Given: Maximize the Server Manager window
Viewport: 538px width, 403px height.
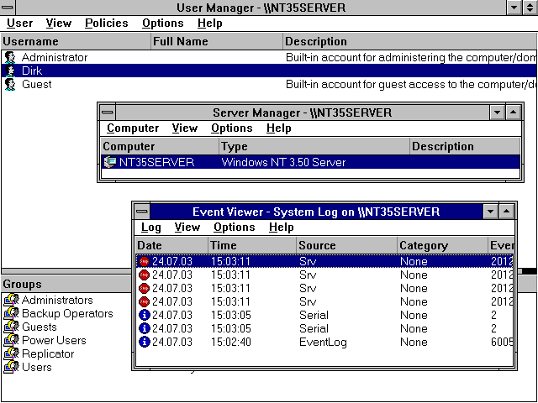Looking at the screenshot, I should click(x=513, y=113).
